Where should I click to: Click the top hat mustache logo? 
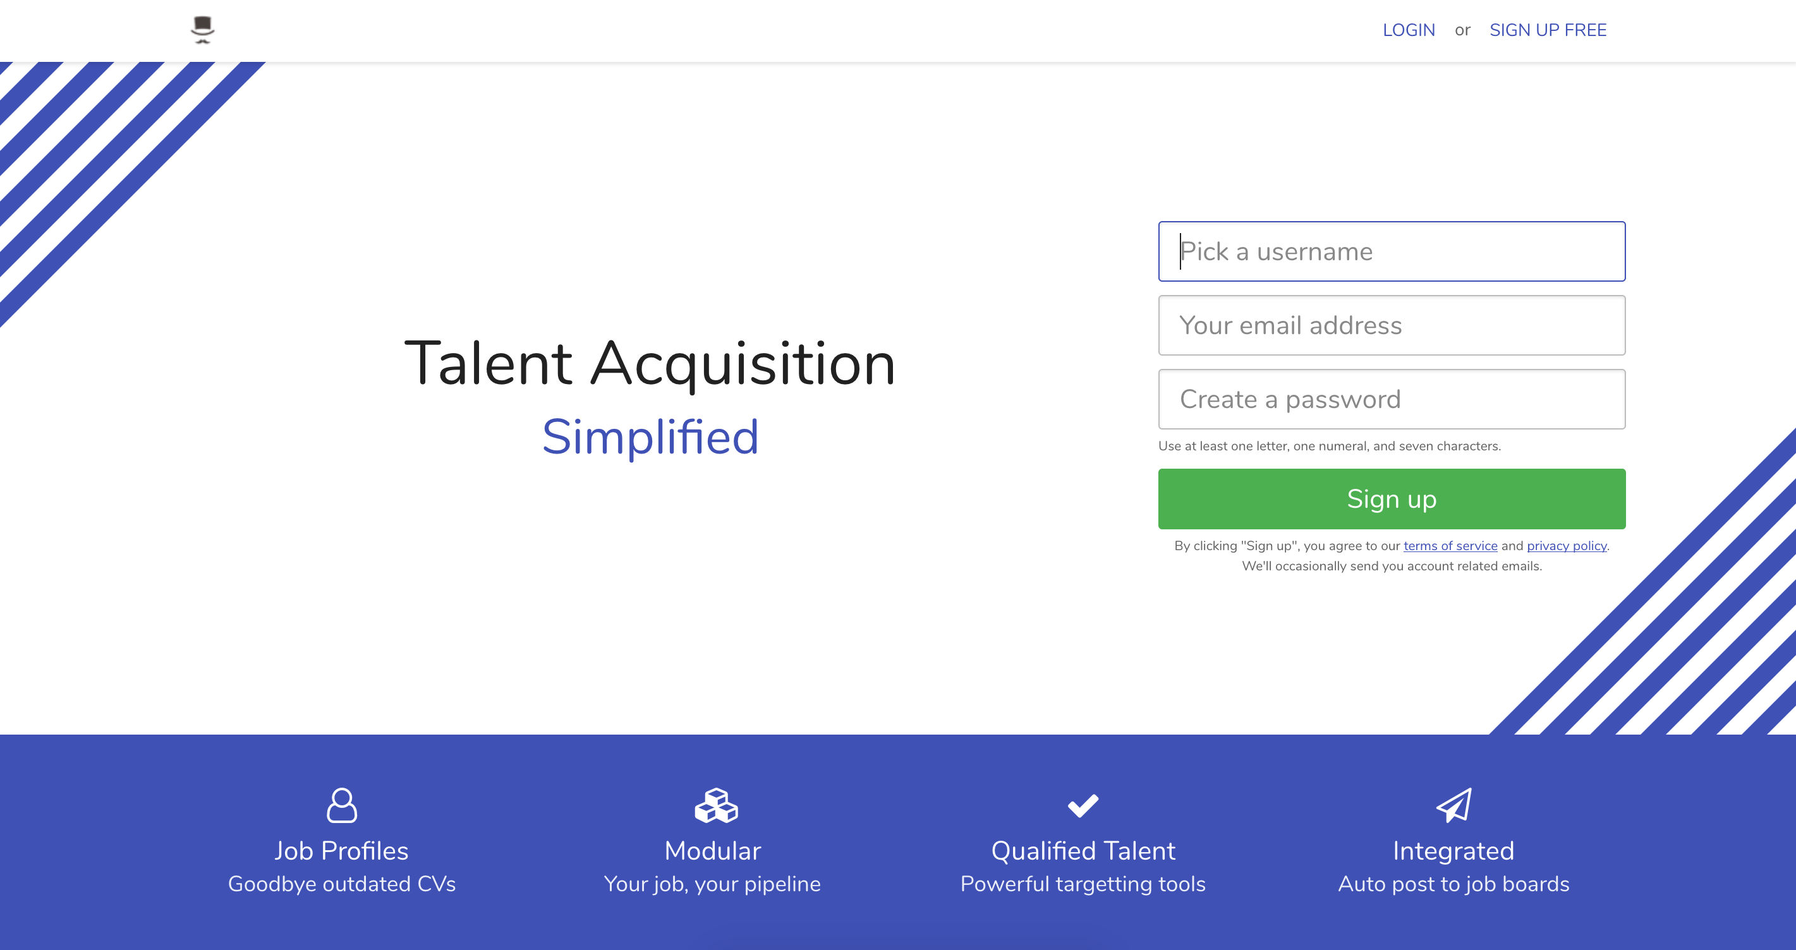[202, 30]
